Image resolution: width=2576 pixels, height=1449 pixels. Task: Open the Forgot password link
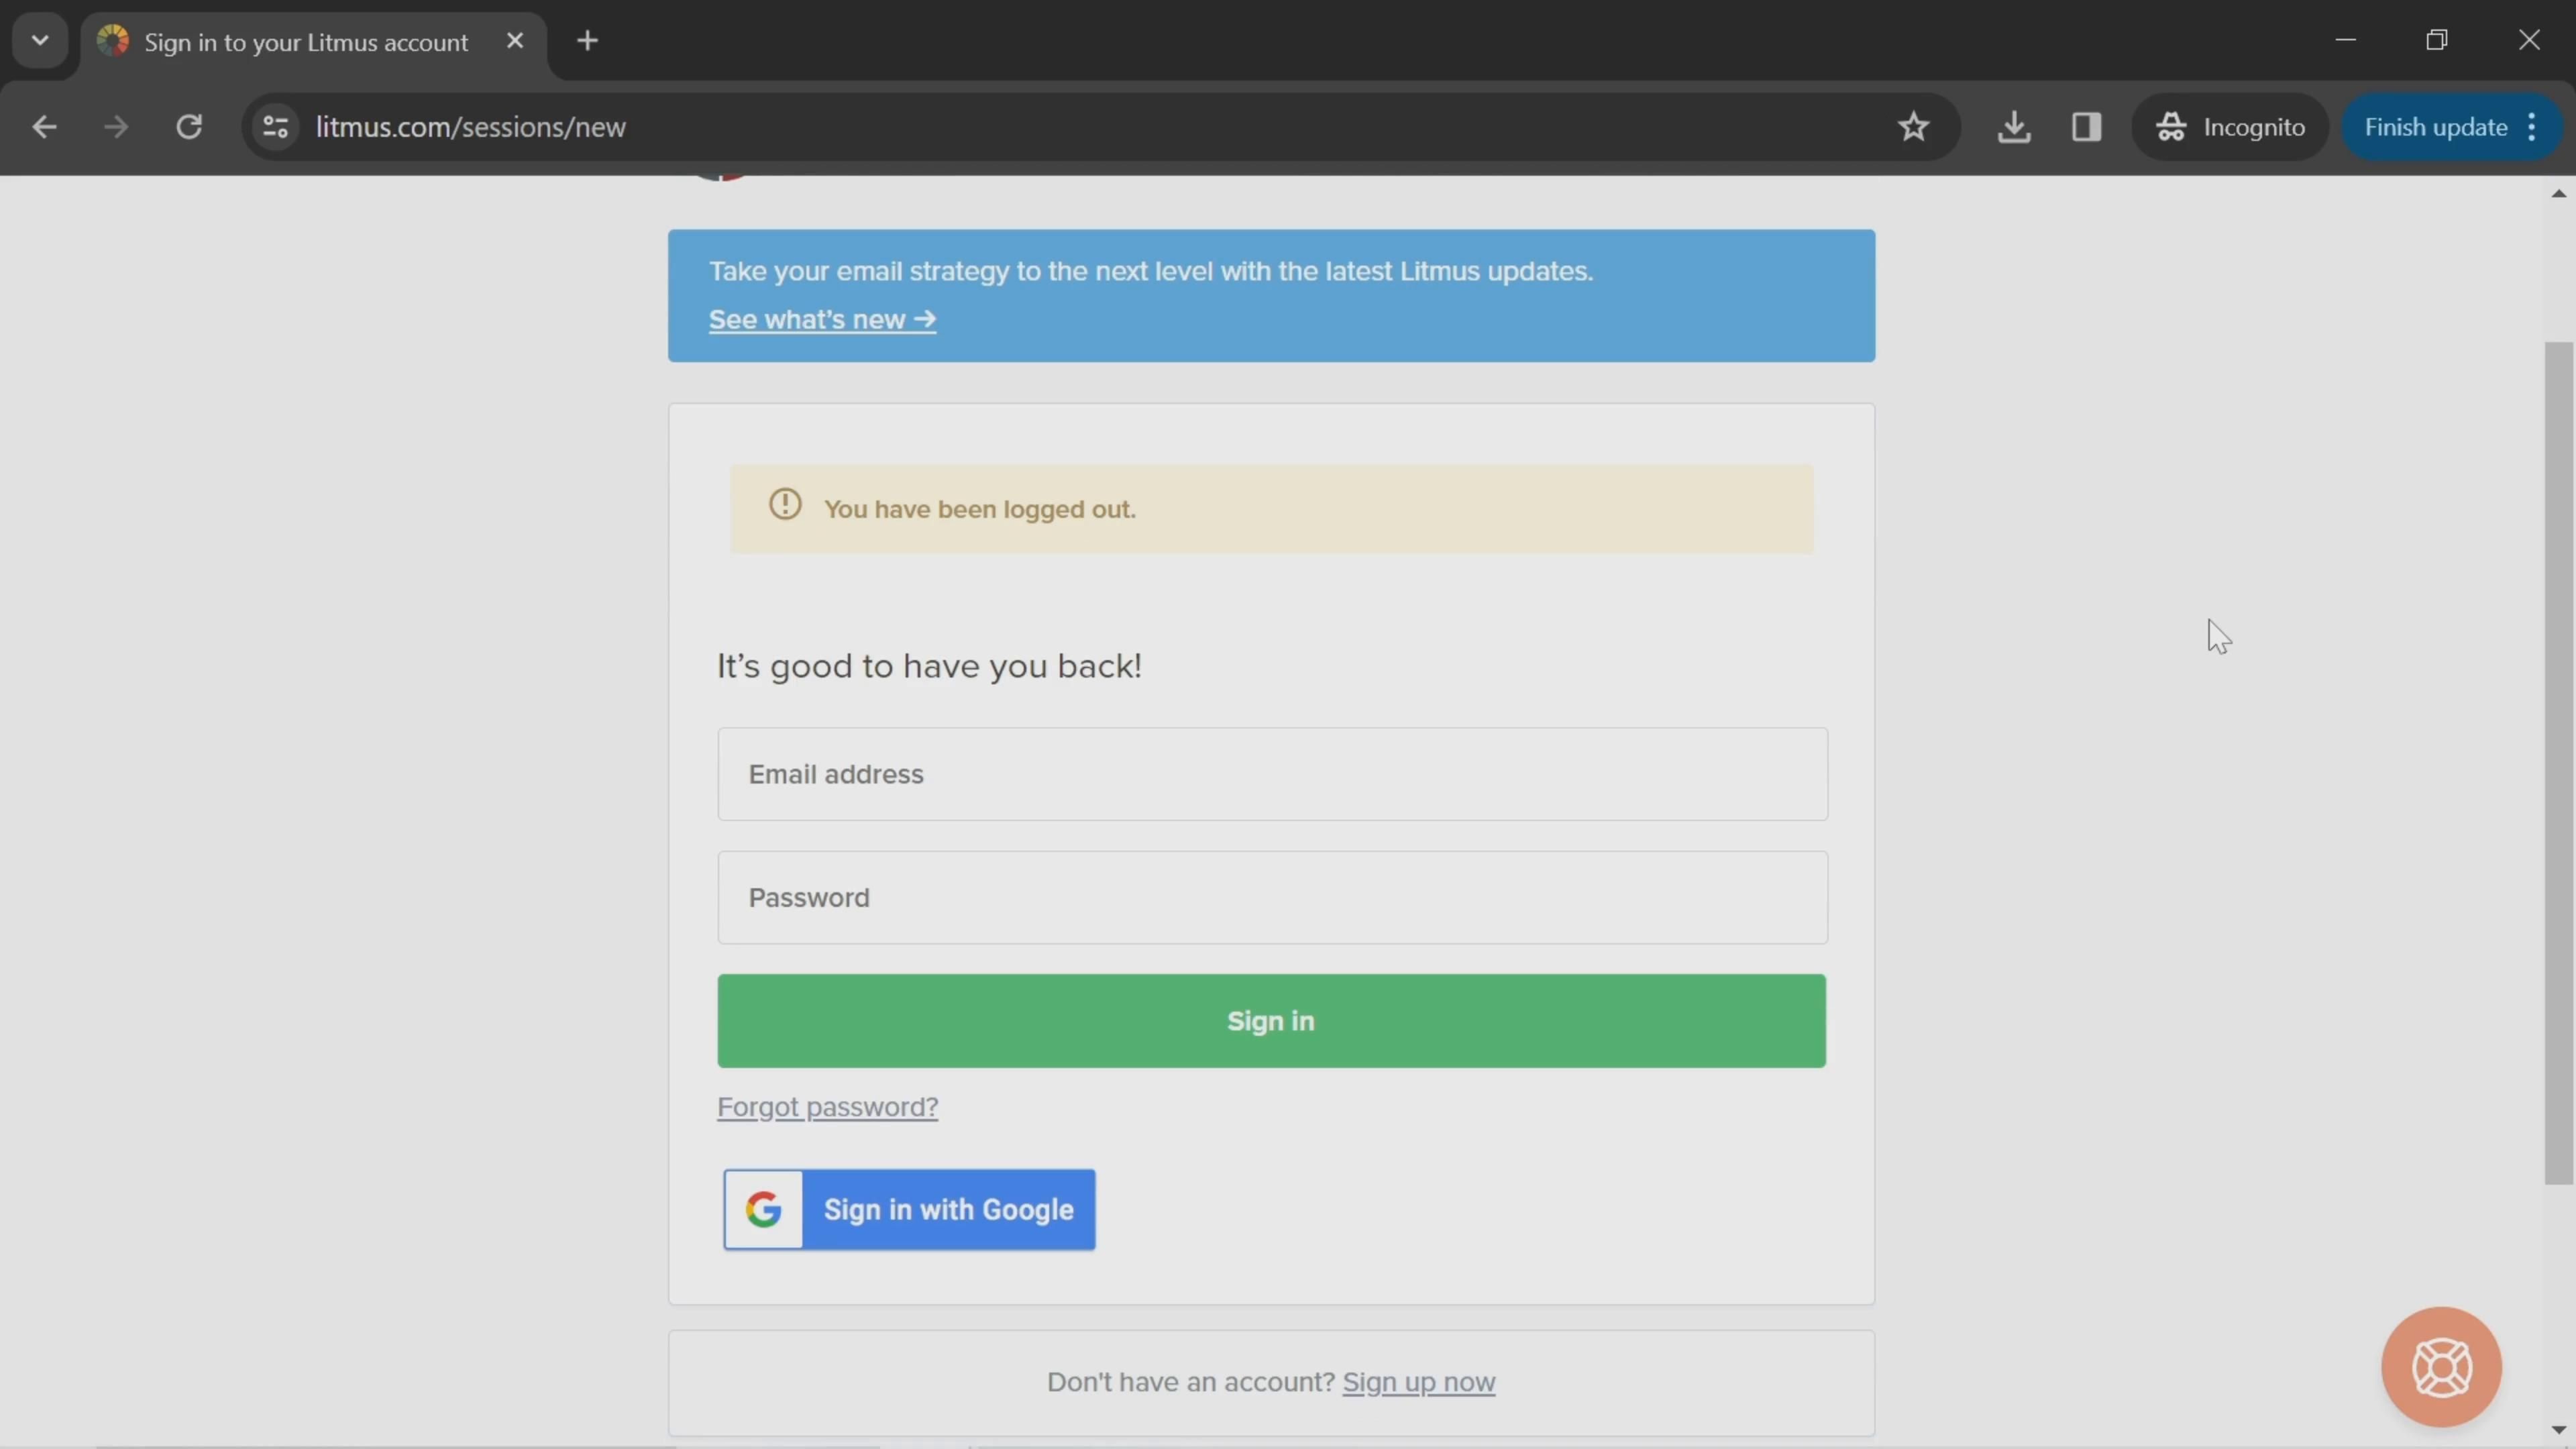point(827,1107)
